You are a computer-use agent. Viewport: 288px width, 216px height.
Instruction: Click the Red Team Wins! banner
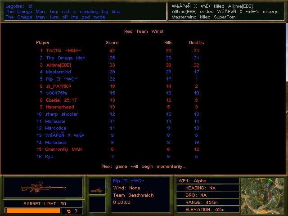144,31
